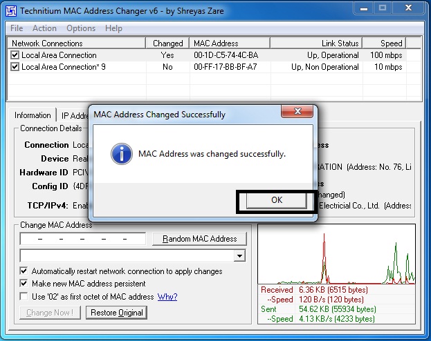431x341 pixels.
Task: Click the blue information icon in dialog
Action: [121, 154]
